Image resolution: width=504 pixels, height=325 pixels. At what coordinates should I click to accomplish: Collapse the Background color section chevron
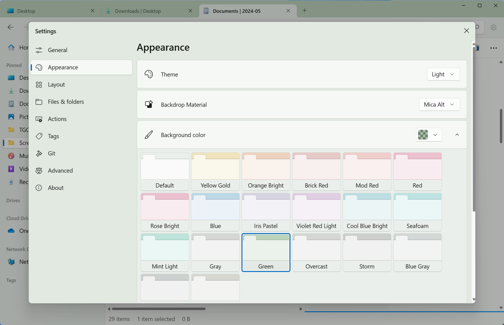pyautogui.click(x=457, y=135)
